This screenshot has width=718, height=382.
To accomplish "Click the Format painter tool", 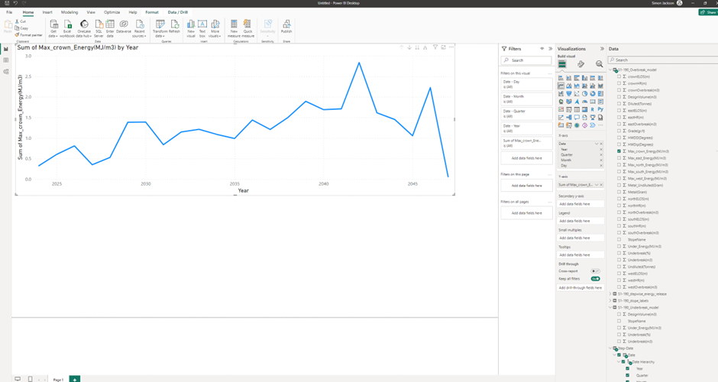I will [x=28, y=35].
